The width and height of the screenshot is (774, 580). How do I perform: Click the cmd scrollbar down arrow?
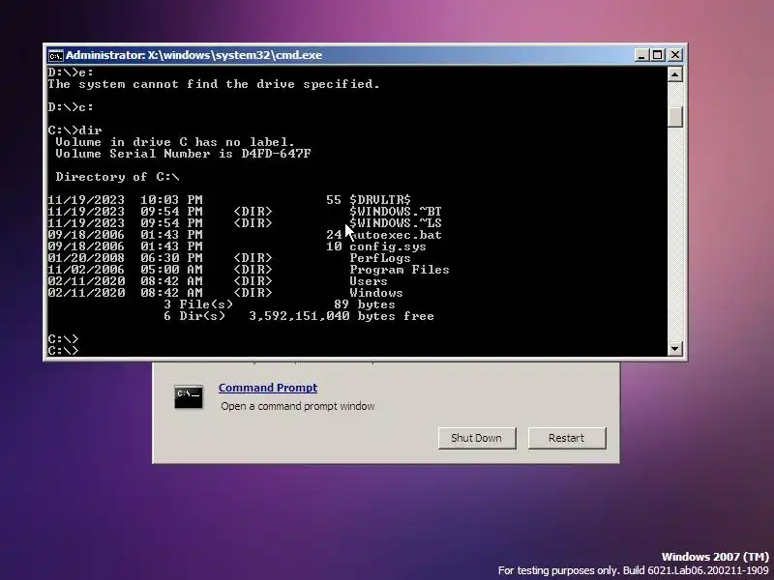pyautogui.click(x=674, y=349)
